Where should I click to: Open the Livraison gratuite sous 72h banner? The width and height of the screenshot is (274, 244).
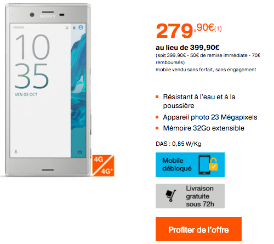[x=190, y=196]
